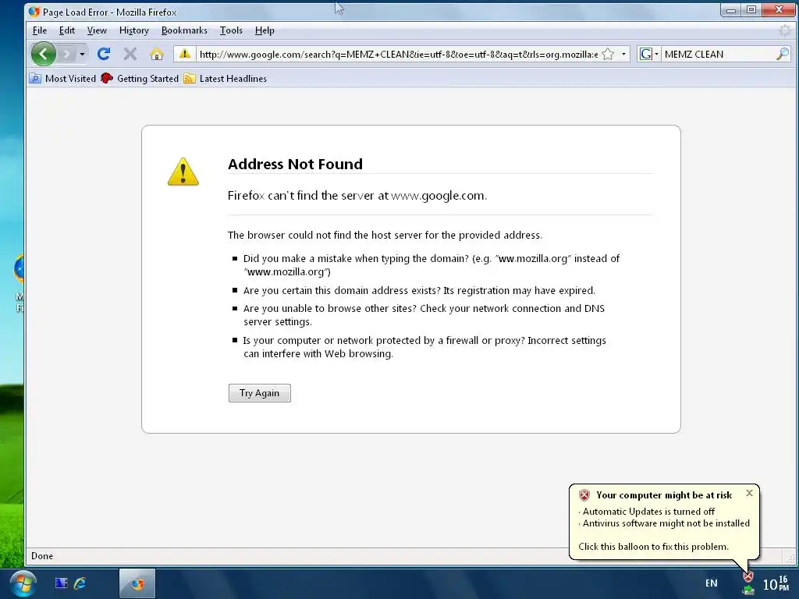The width and height of the screenshot is (799, 599).
Task: Go back with the green Back arrow
Action: (44, 54)
